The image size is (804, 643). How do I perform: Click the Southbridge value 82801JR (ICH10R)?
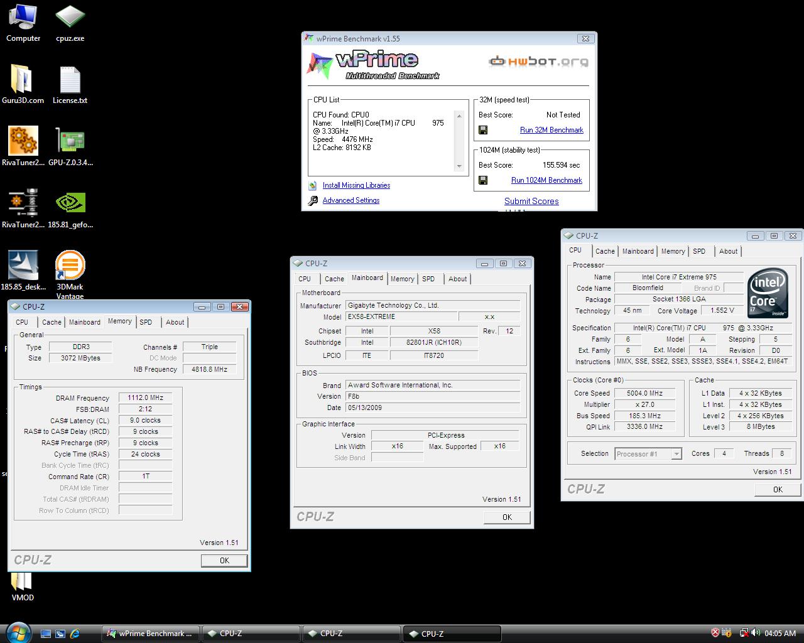[x=434, y=342]
